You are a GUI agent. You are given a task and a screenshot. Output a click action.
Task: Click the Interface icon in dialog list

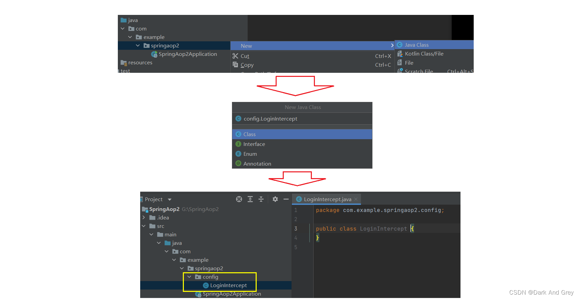pyautogui.click(x=238, y=144)
